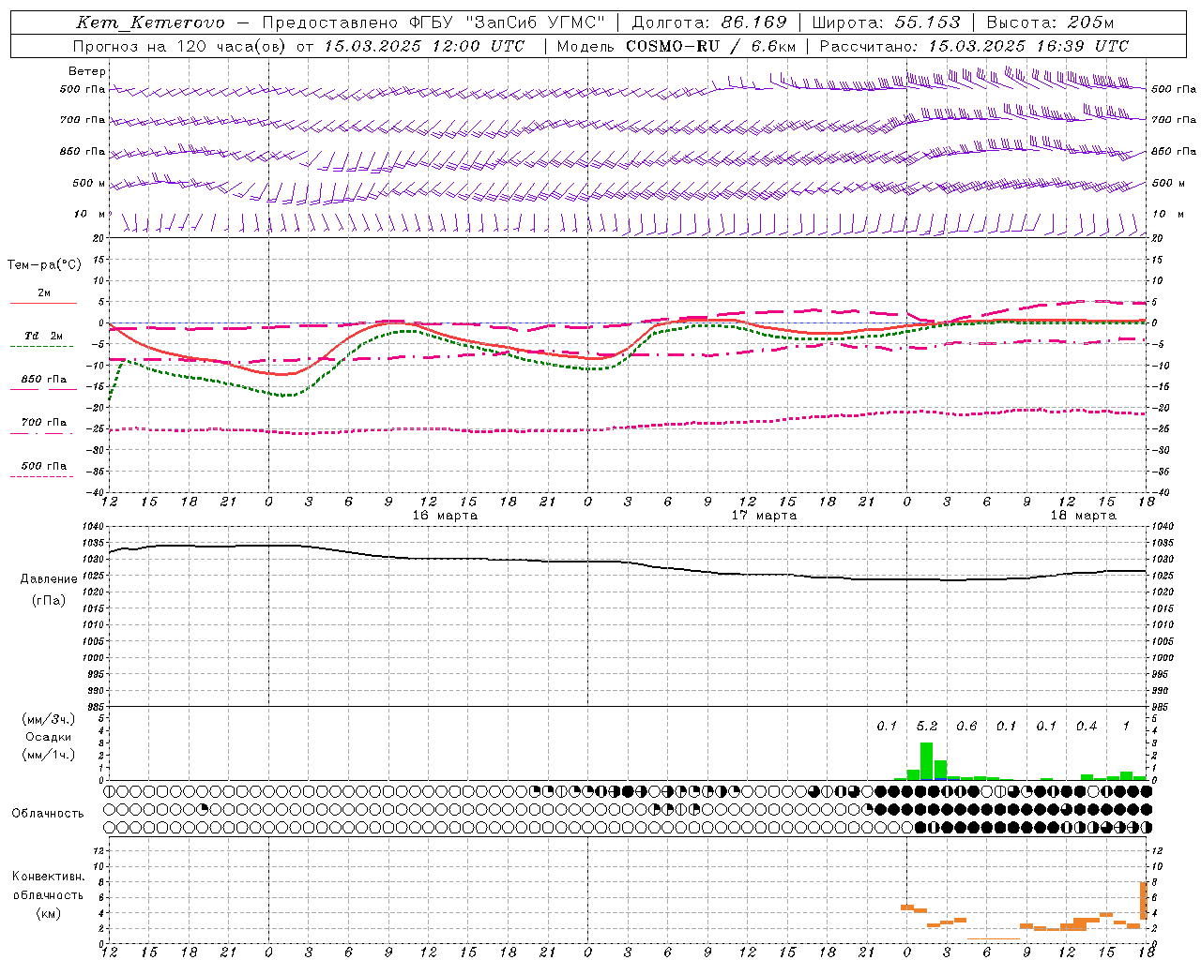Click the "(мм/1ч.)" hourly precipitation unit label

(50, 755)
